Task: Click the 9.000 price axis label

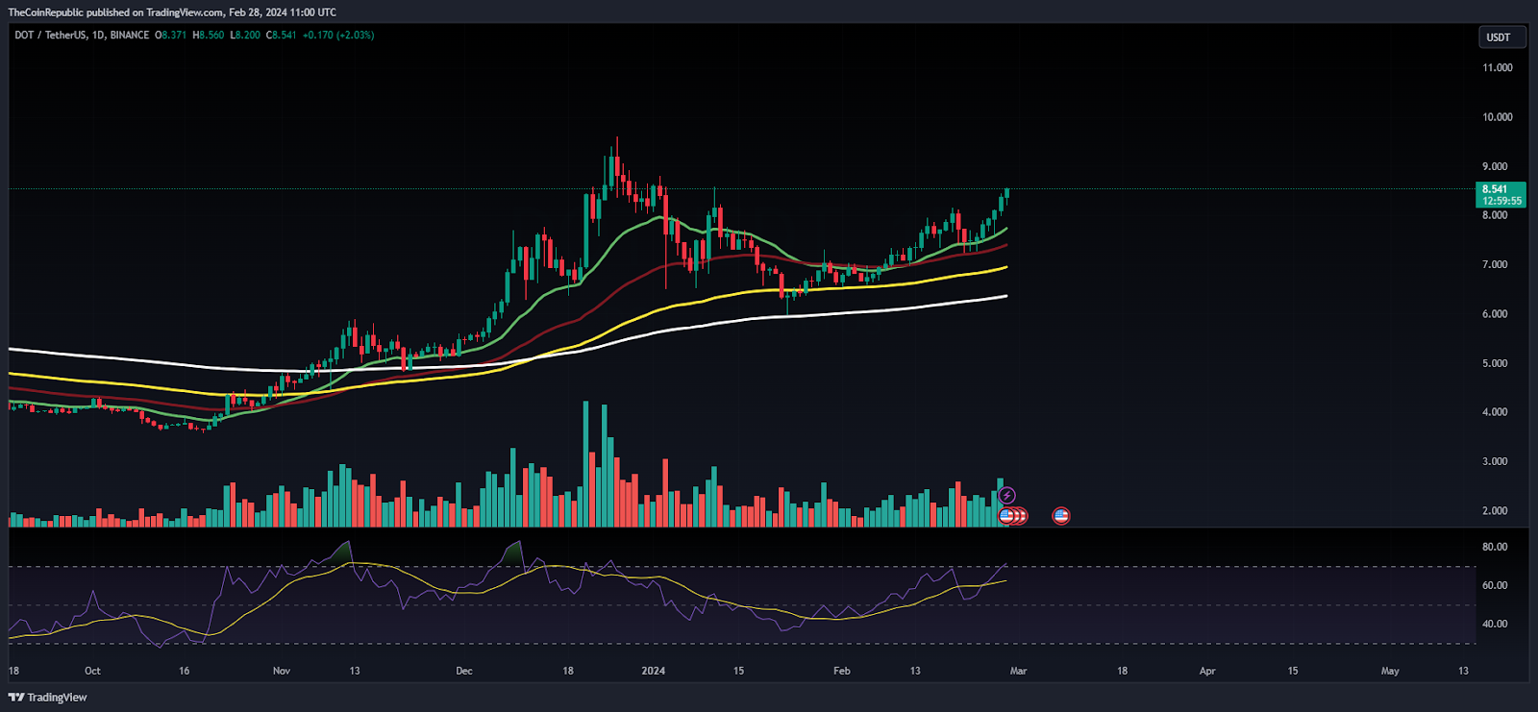Action: coord(1495,166)
